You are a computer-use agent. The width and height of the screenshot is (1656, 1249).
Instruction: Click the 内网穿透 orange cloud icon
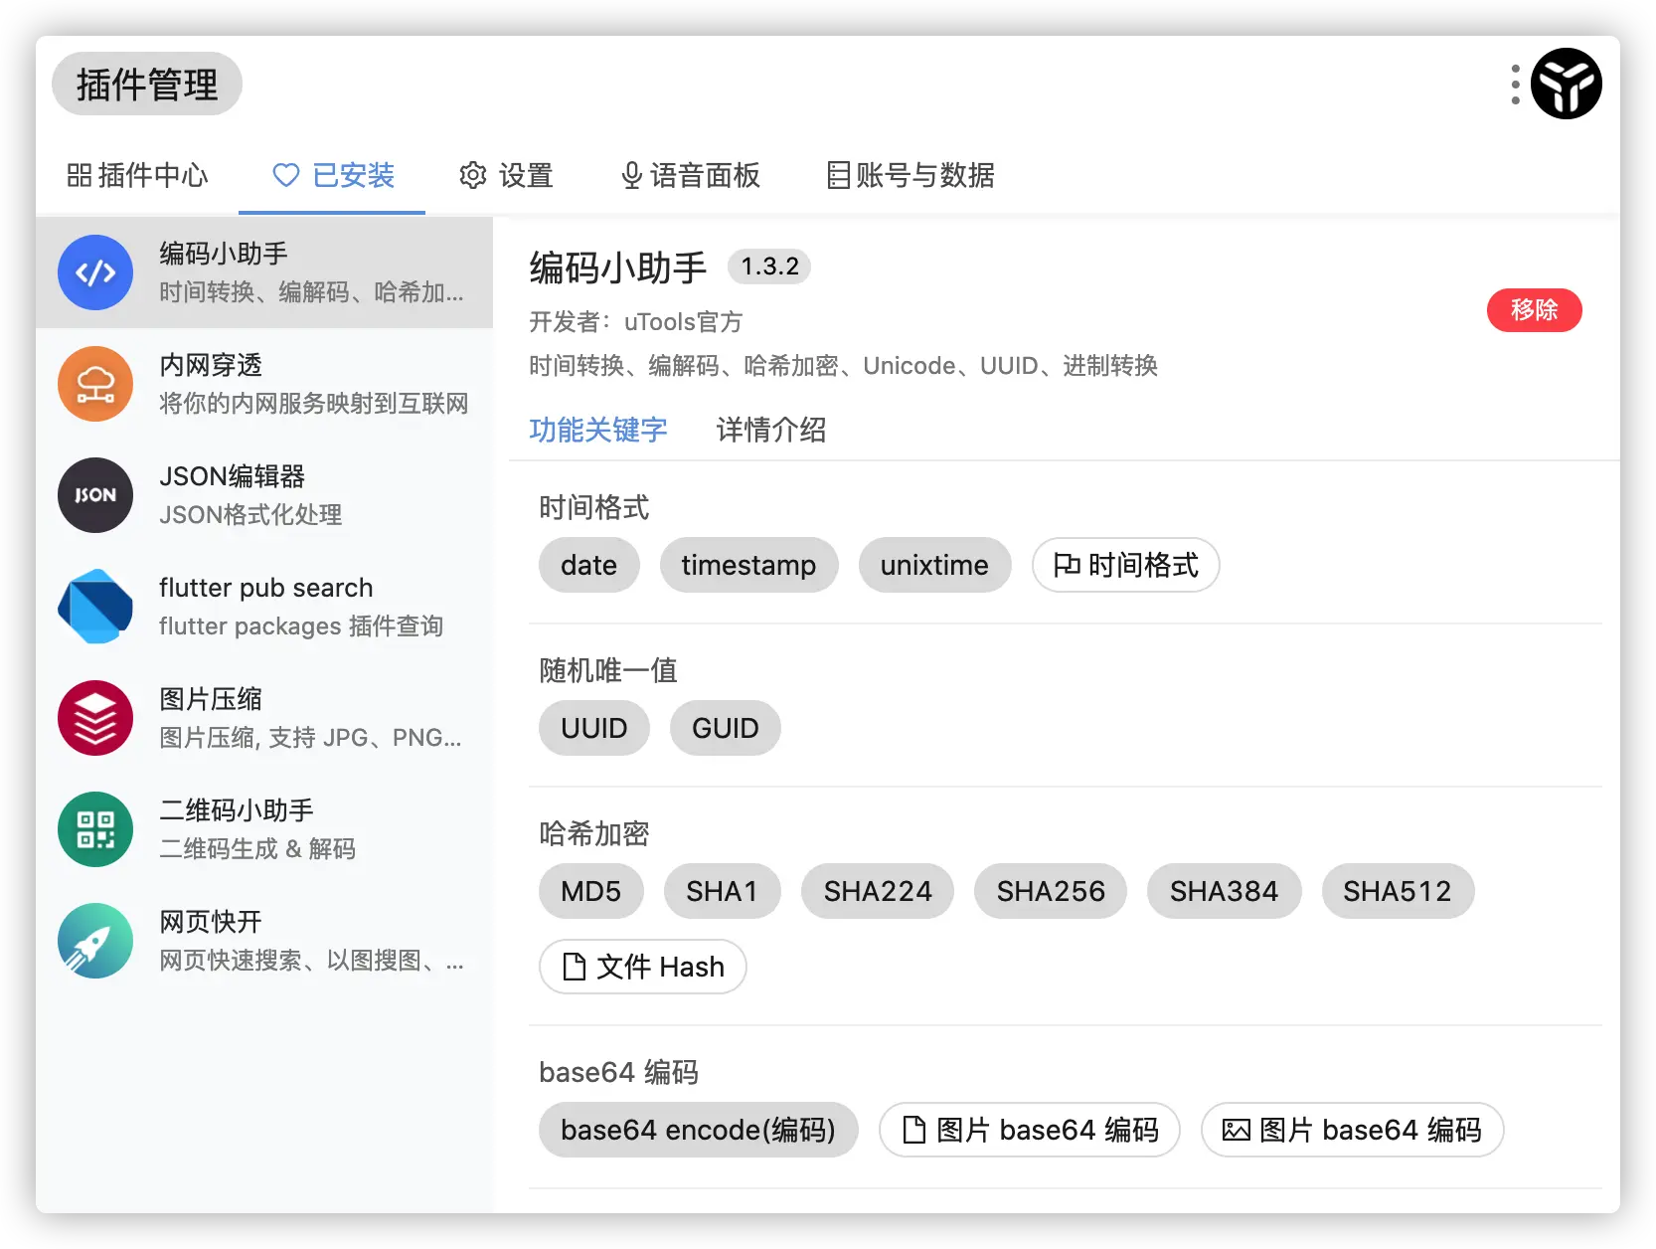tap(95, 384)
